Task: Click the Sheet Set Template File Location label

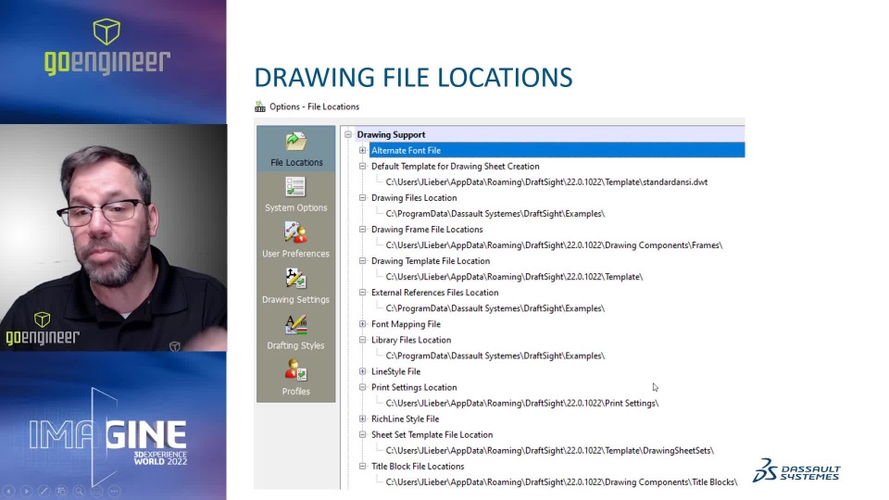Action: click(x=432, y=435)
